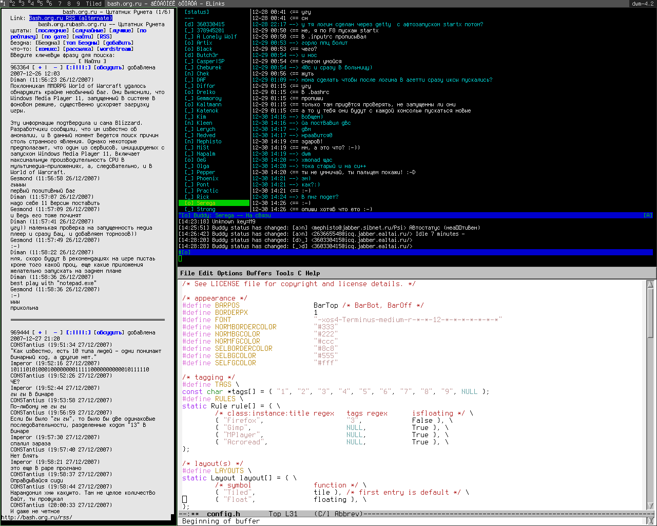The image size is (657, 526).
Task: Open the 'добавить' link
Action: (118, 43)
